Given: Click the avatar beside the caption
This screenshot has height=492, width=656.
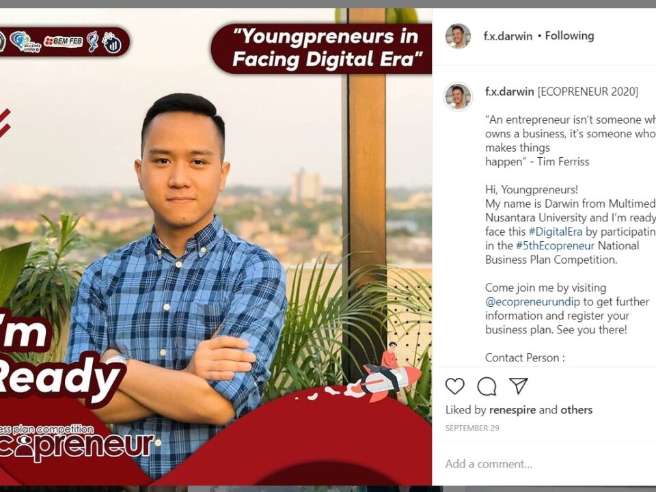Looking at the screenshot, I should pos(458,96).
